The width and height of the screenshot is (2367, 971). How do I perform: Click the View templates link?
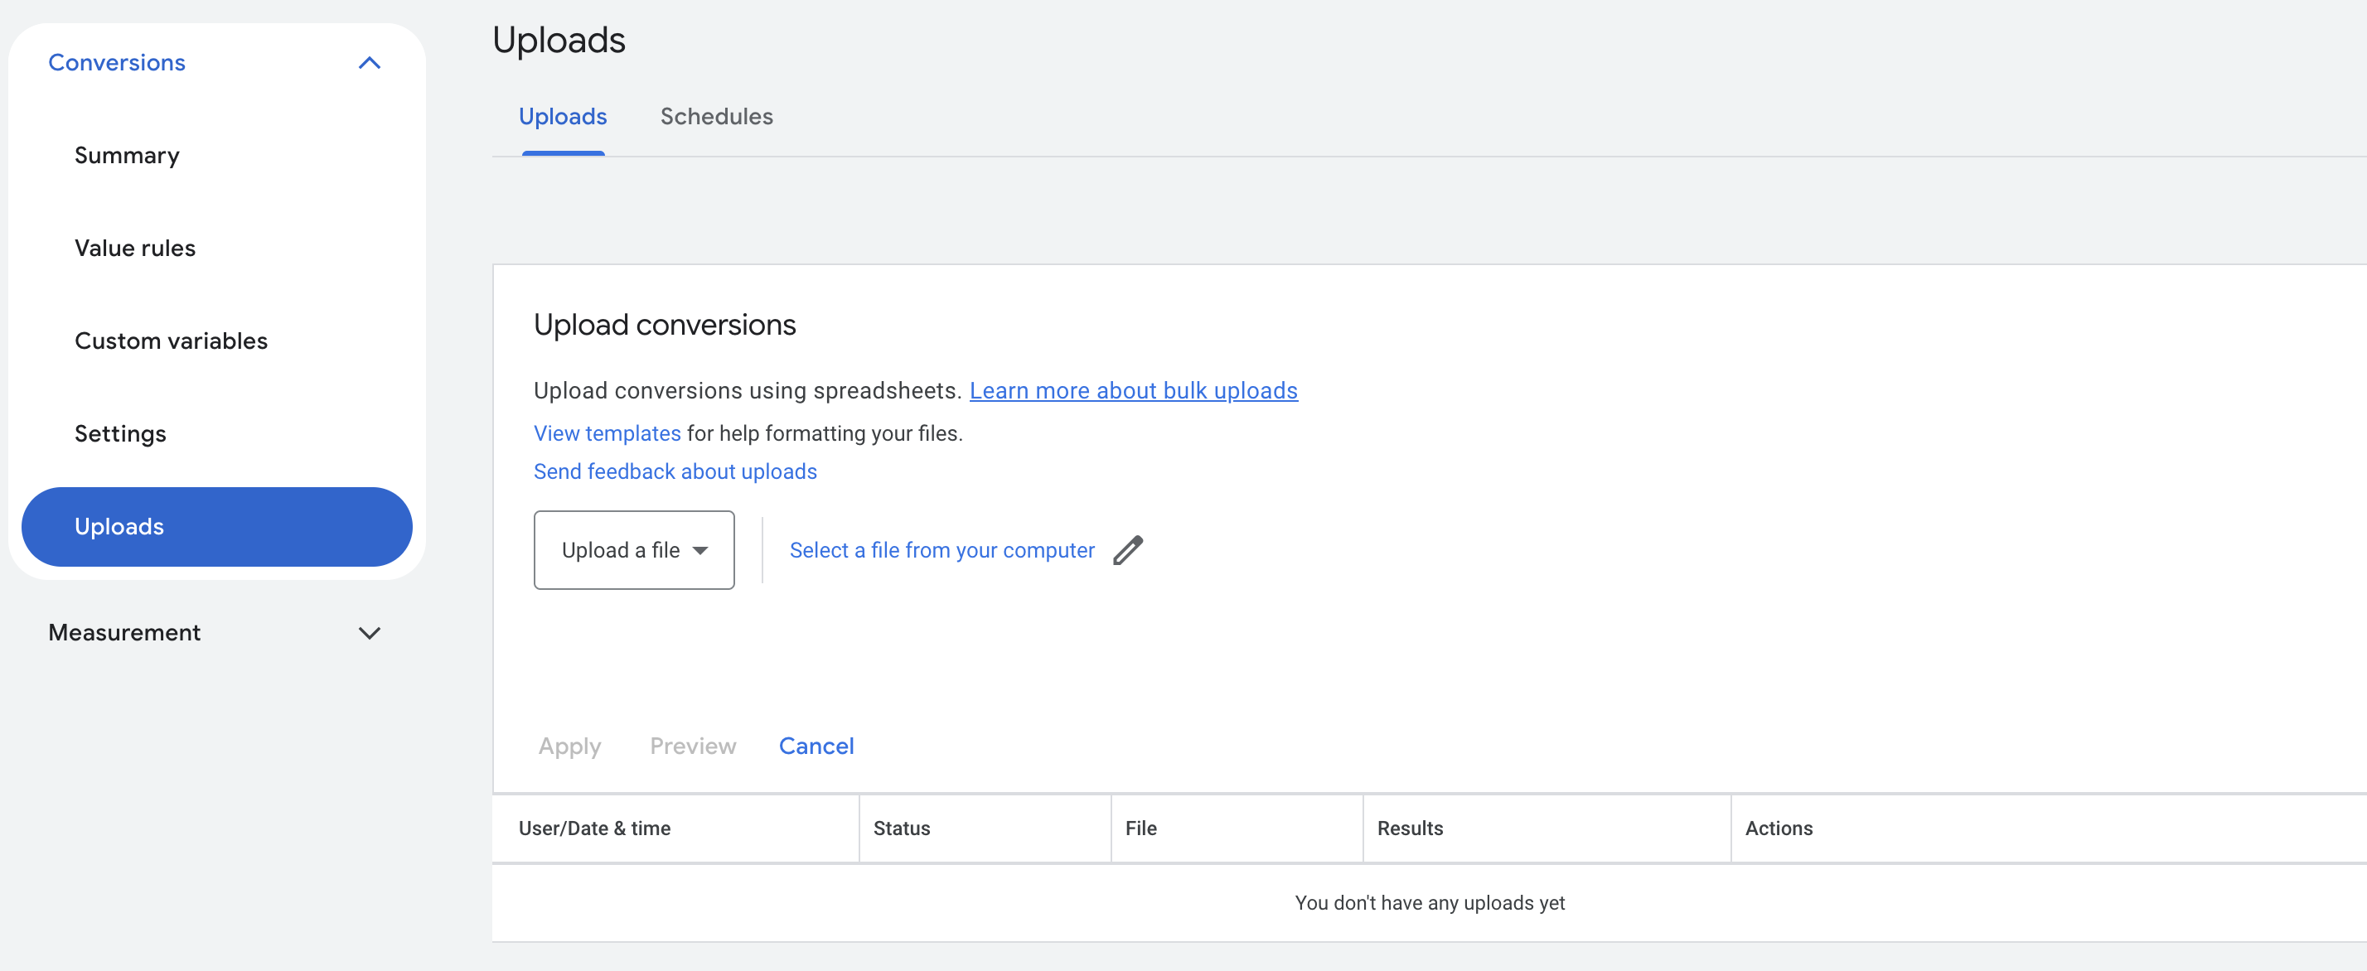click(607, 433)
